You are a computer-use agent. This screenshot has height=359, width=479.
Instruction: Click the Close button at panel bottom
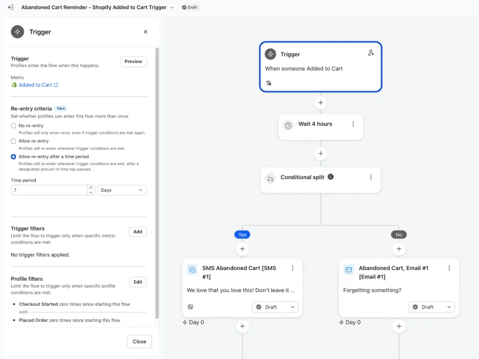pyautogui.click(x=139, y=341)
